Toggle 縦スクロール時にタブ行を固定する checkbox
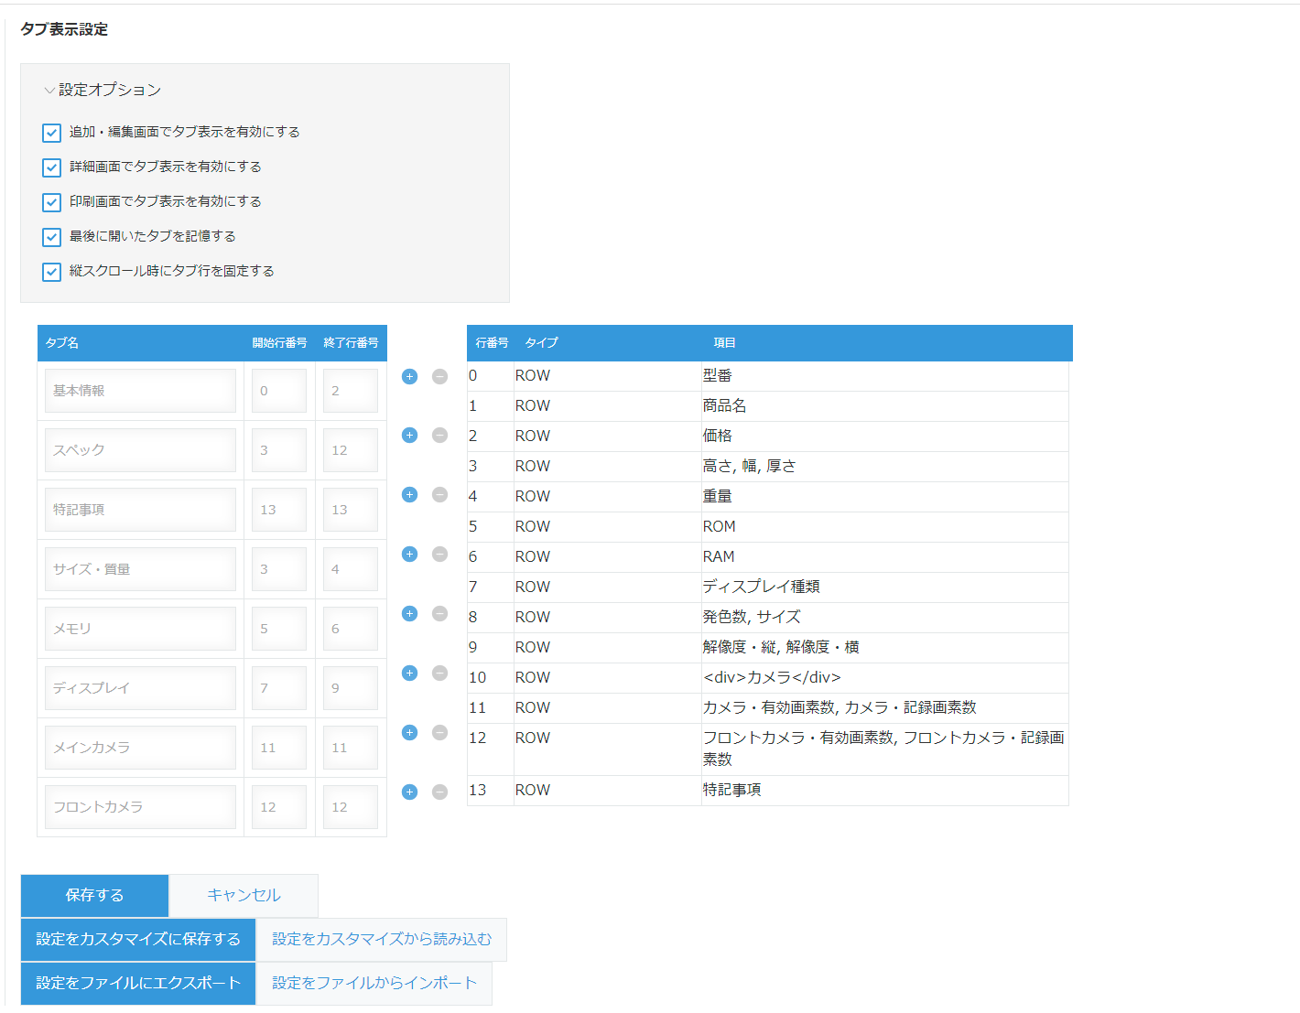The width and height of the screenshot is (1300, 1013). pyautogui.click(x=51, y=272)
